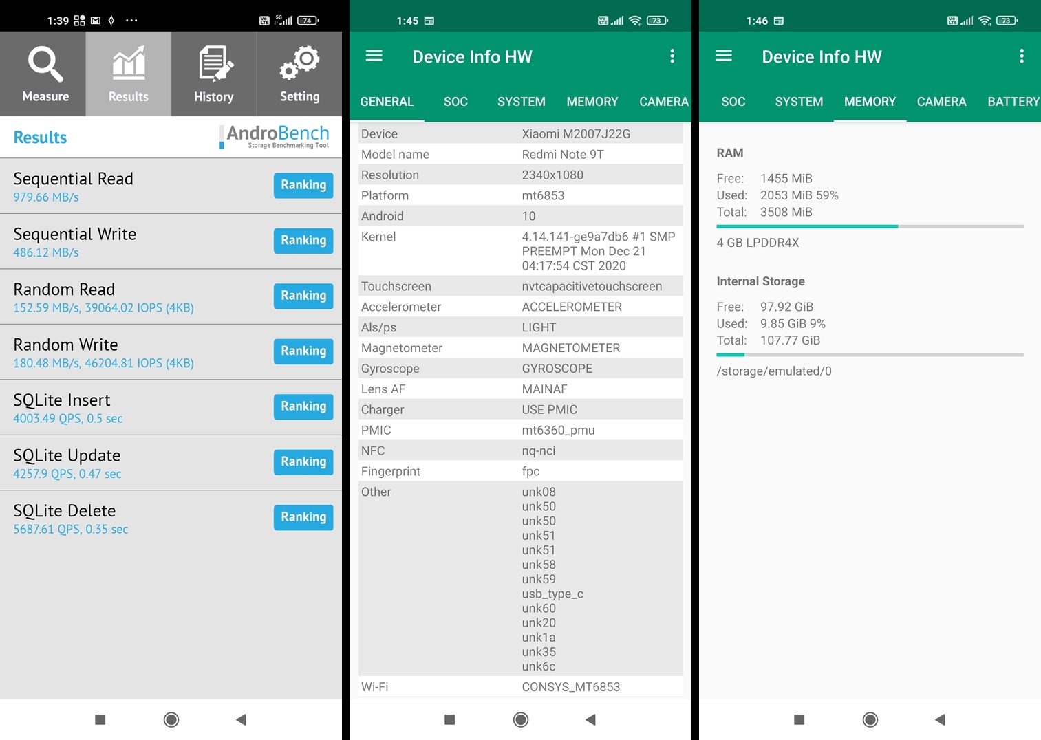
Task: Select the 'nq-nci' NFC value
Action: click(539, 451)
